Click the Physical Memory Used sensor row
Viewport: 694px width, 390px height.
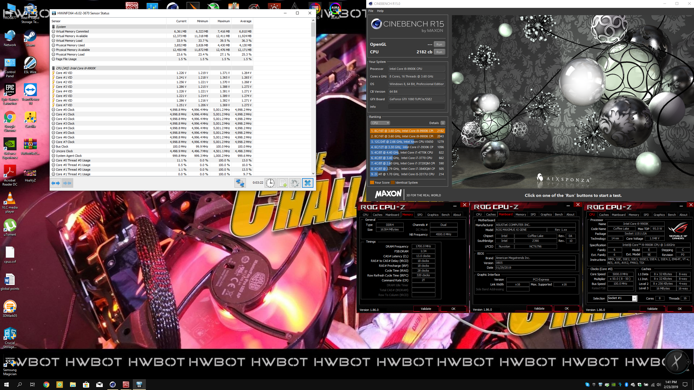point(152,45)
